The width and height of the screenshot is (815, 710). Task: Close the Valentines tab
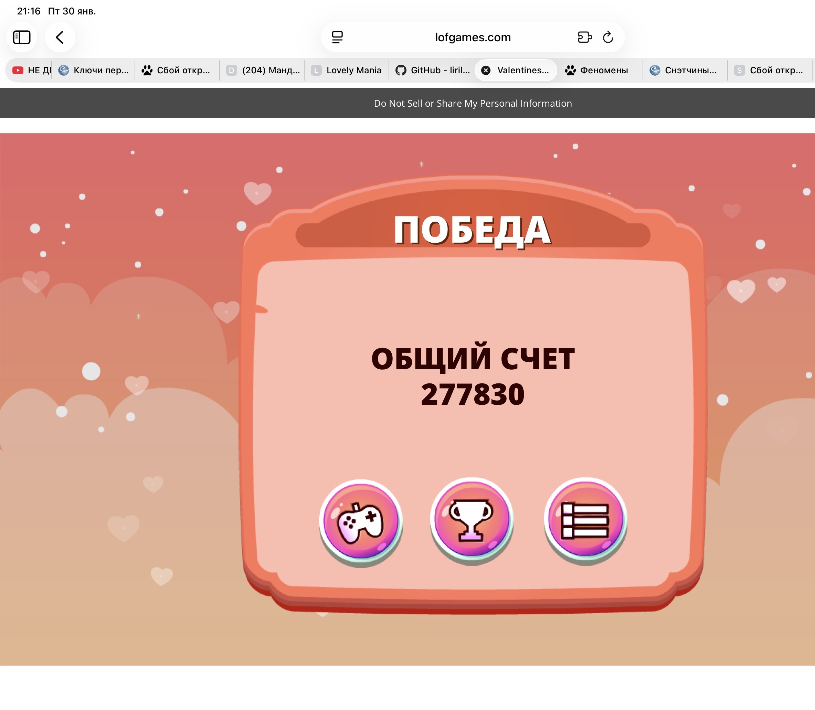[486, 71]
